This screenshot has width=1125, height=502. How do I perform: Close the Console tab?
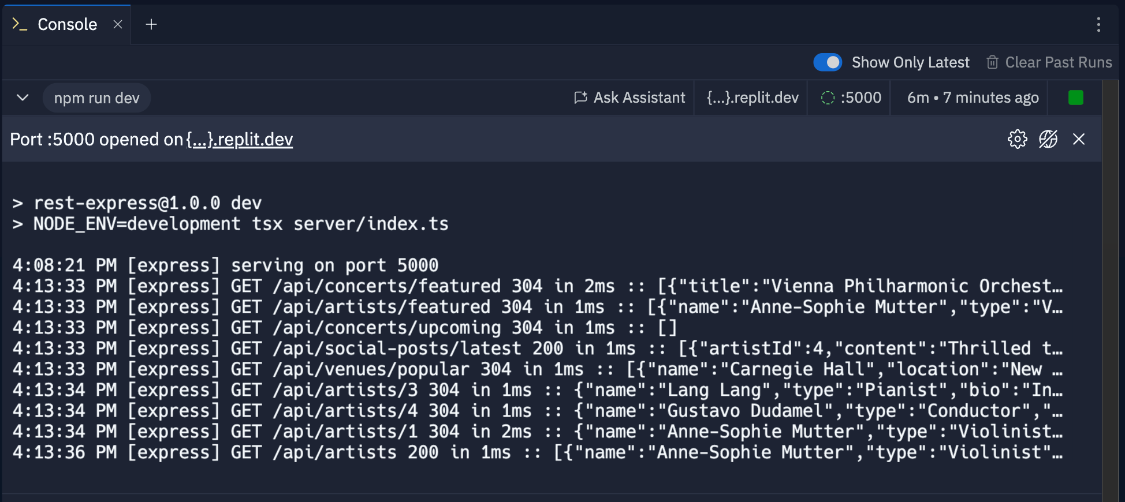click(118, 24)
